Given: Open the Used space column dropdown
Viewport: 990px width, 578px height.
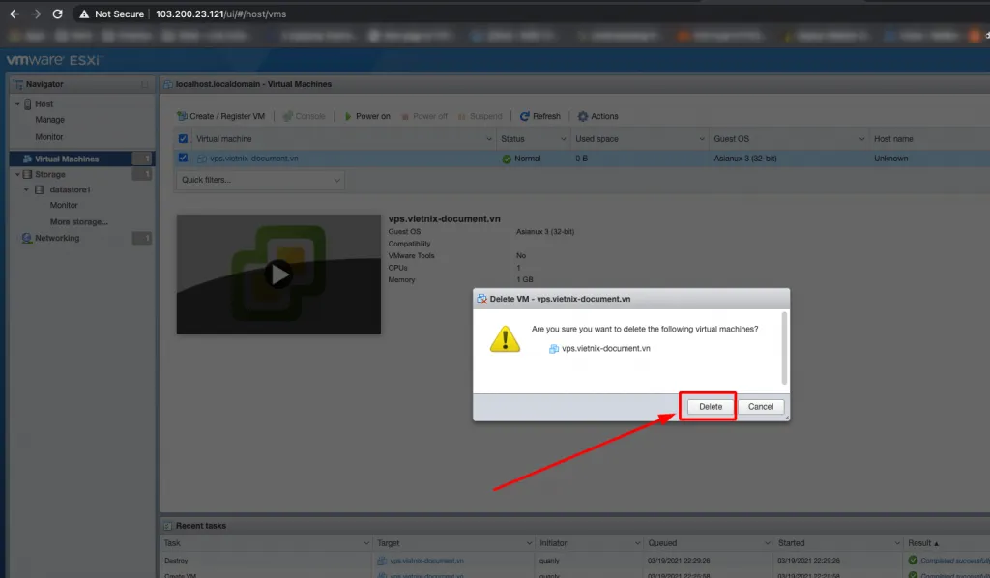Looking at the screenshot, I should click(702, 139).
